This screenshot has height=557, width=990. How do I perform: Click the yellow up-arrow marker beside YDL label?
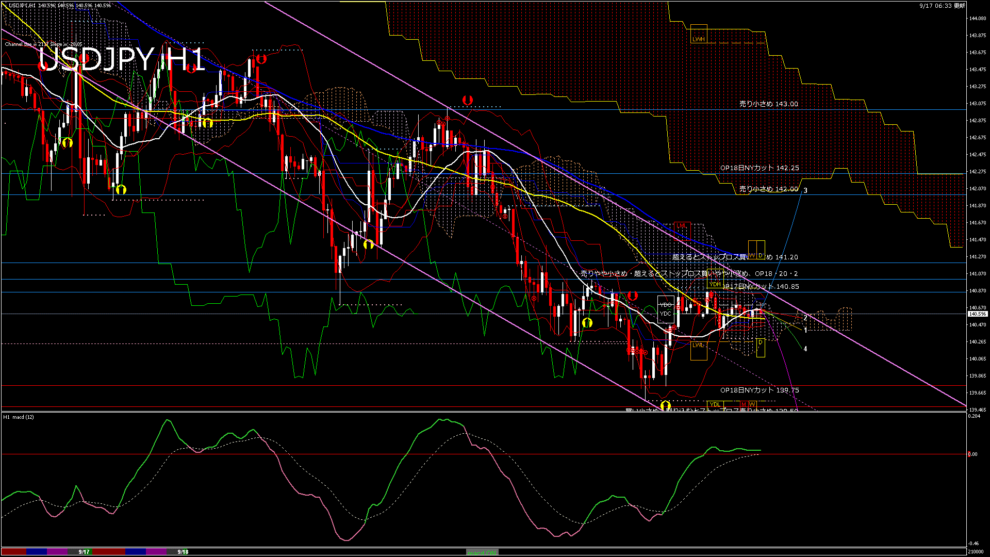[x=665, y=405]
